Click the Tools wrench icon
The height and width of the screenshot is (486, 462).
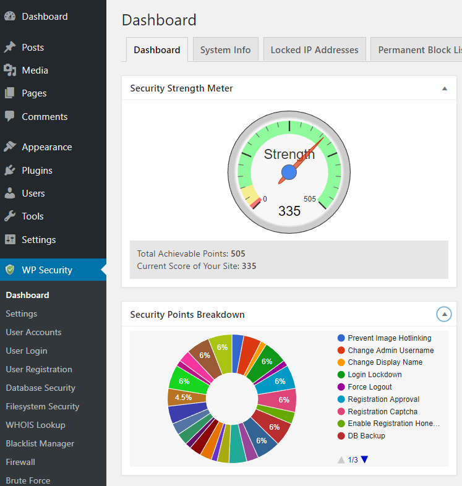(x=10, y=216)
